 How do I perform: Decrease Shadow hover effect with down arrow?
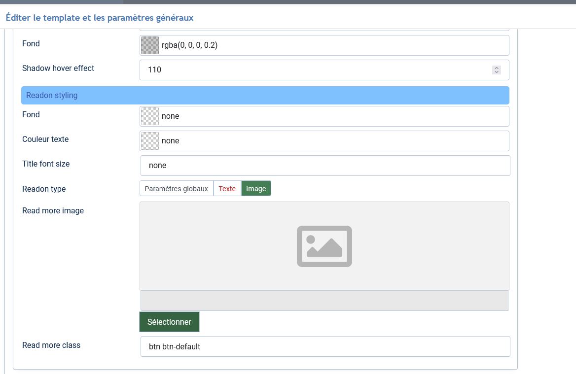[x=497, y=72]
